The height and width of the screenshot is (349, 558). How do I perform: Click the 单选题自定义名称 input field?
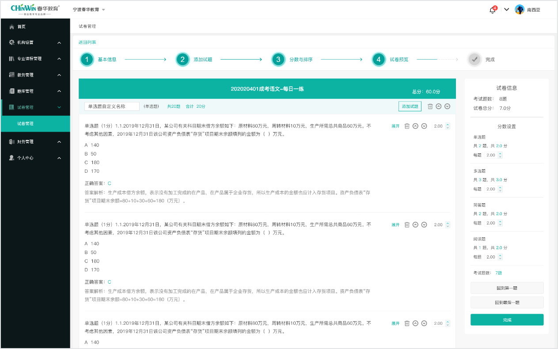[x=112, y=106]
